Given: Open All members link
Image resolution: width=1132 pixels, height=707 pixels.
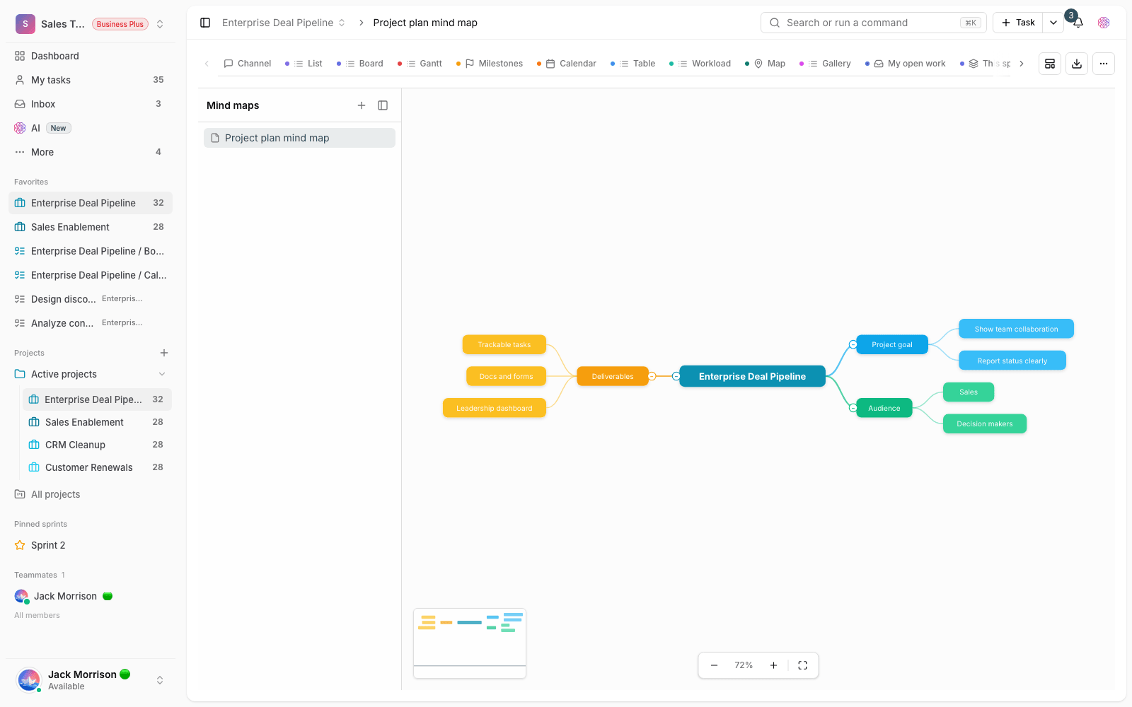Looking at the screenshot, I should tap(37, 615).
